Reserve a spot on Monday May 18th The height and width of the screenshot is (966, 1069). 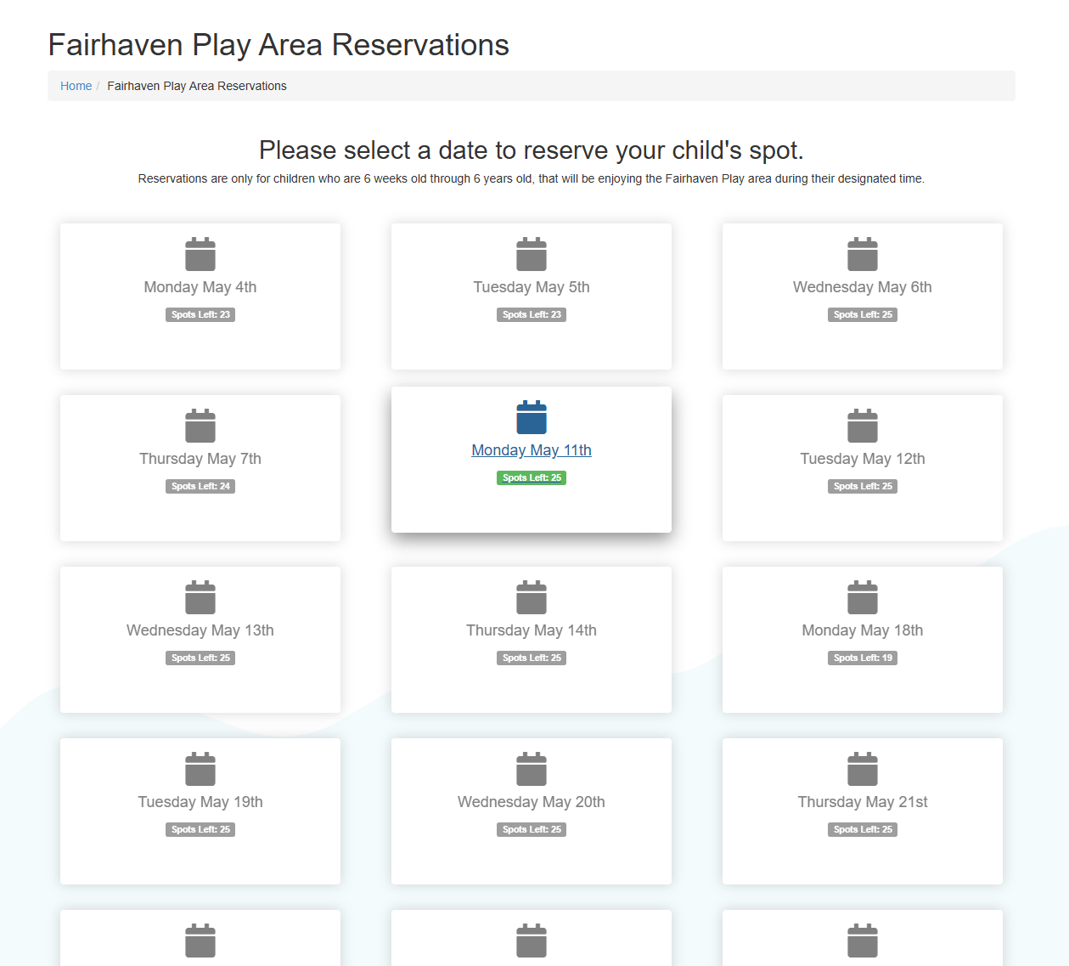[863, 630]
